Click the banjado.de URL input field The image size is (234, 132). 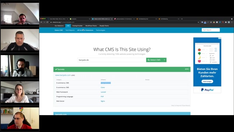pos(112,60)
